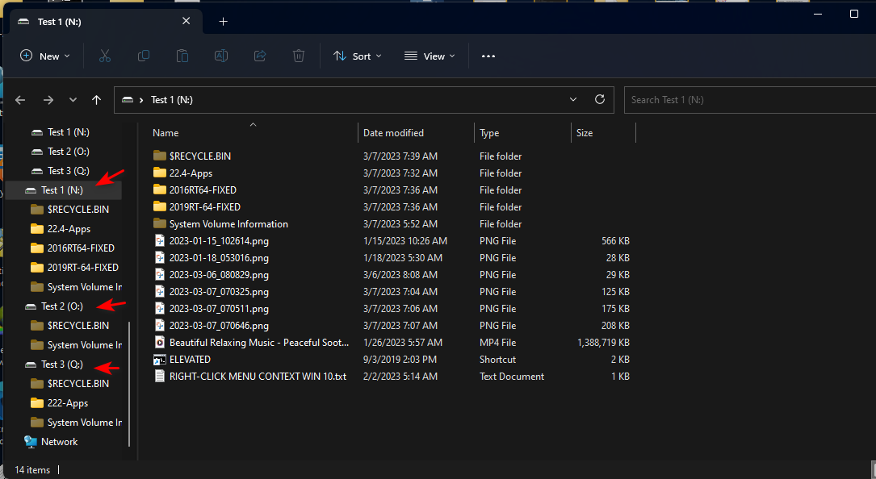Go up one level with up arrow

(x=97, y=100)
